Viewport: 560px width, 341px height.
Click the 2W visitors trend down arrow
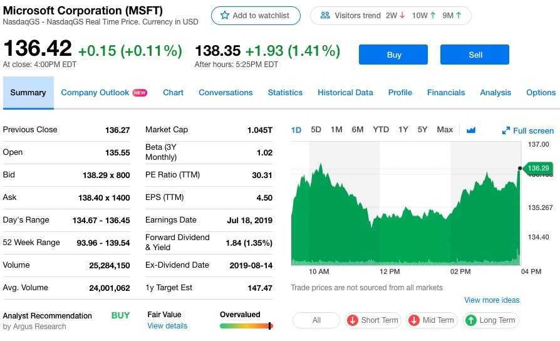coord(402,16)
